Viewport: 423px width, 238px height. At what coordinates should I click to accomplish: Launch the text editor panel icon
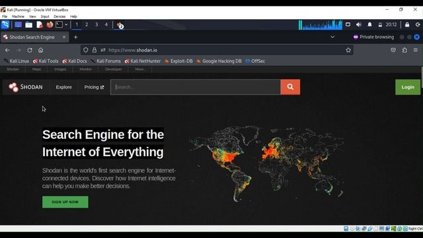click(40, 25)
